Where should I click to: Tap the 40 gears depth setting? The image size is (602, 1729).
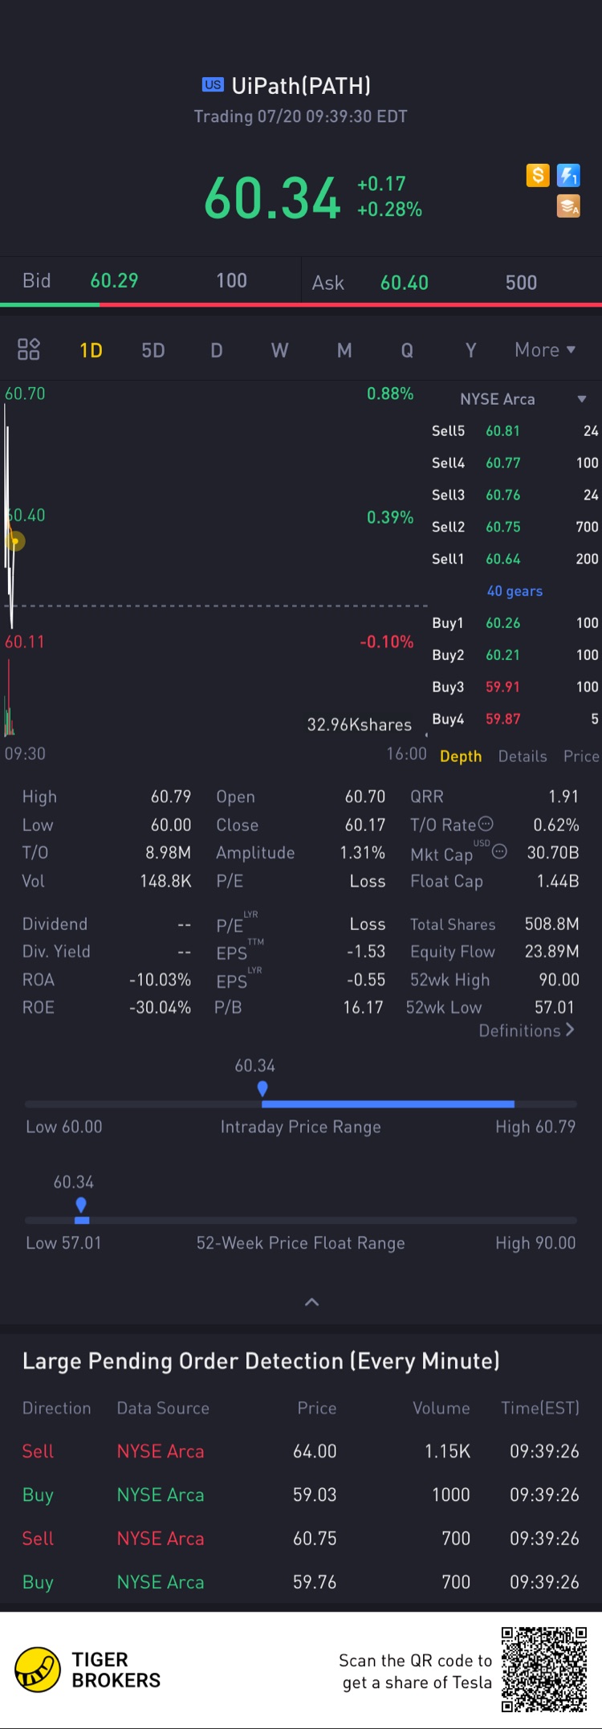tap(515, 591)
